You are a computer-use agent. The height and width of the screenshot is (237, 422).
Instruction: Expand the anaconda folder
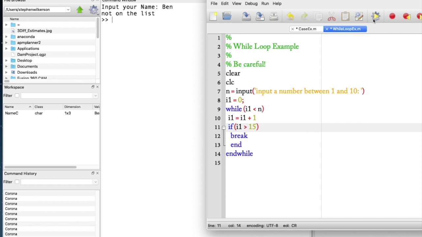pos(6,37)
